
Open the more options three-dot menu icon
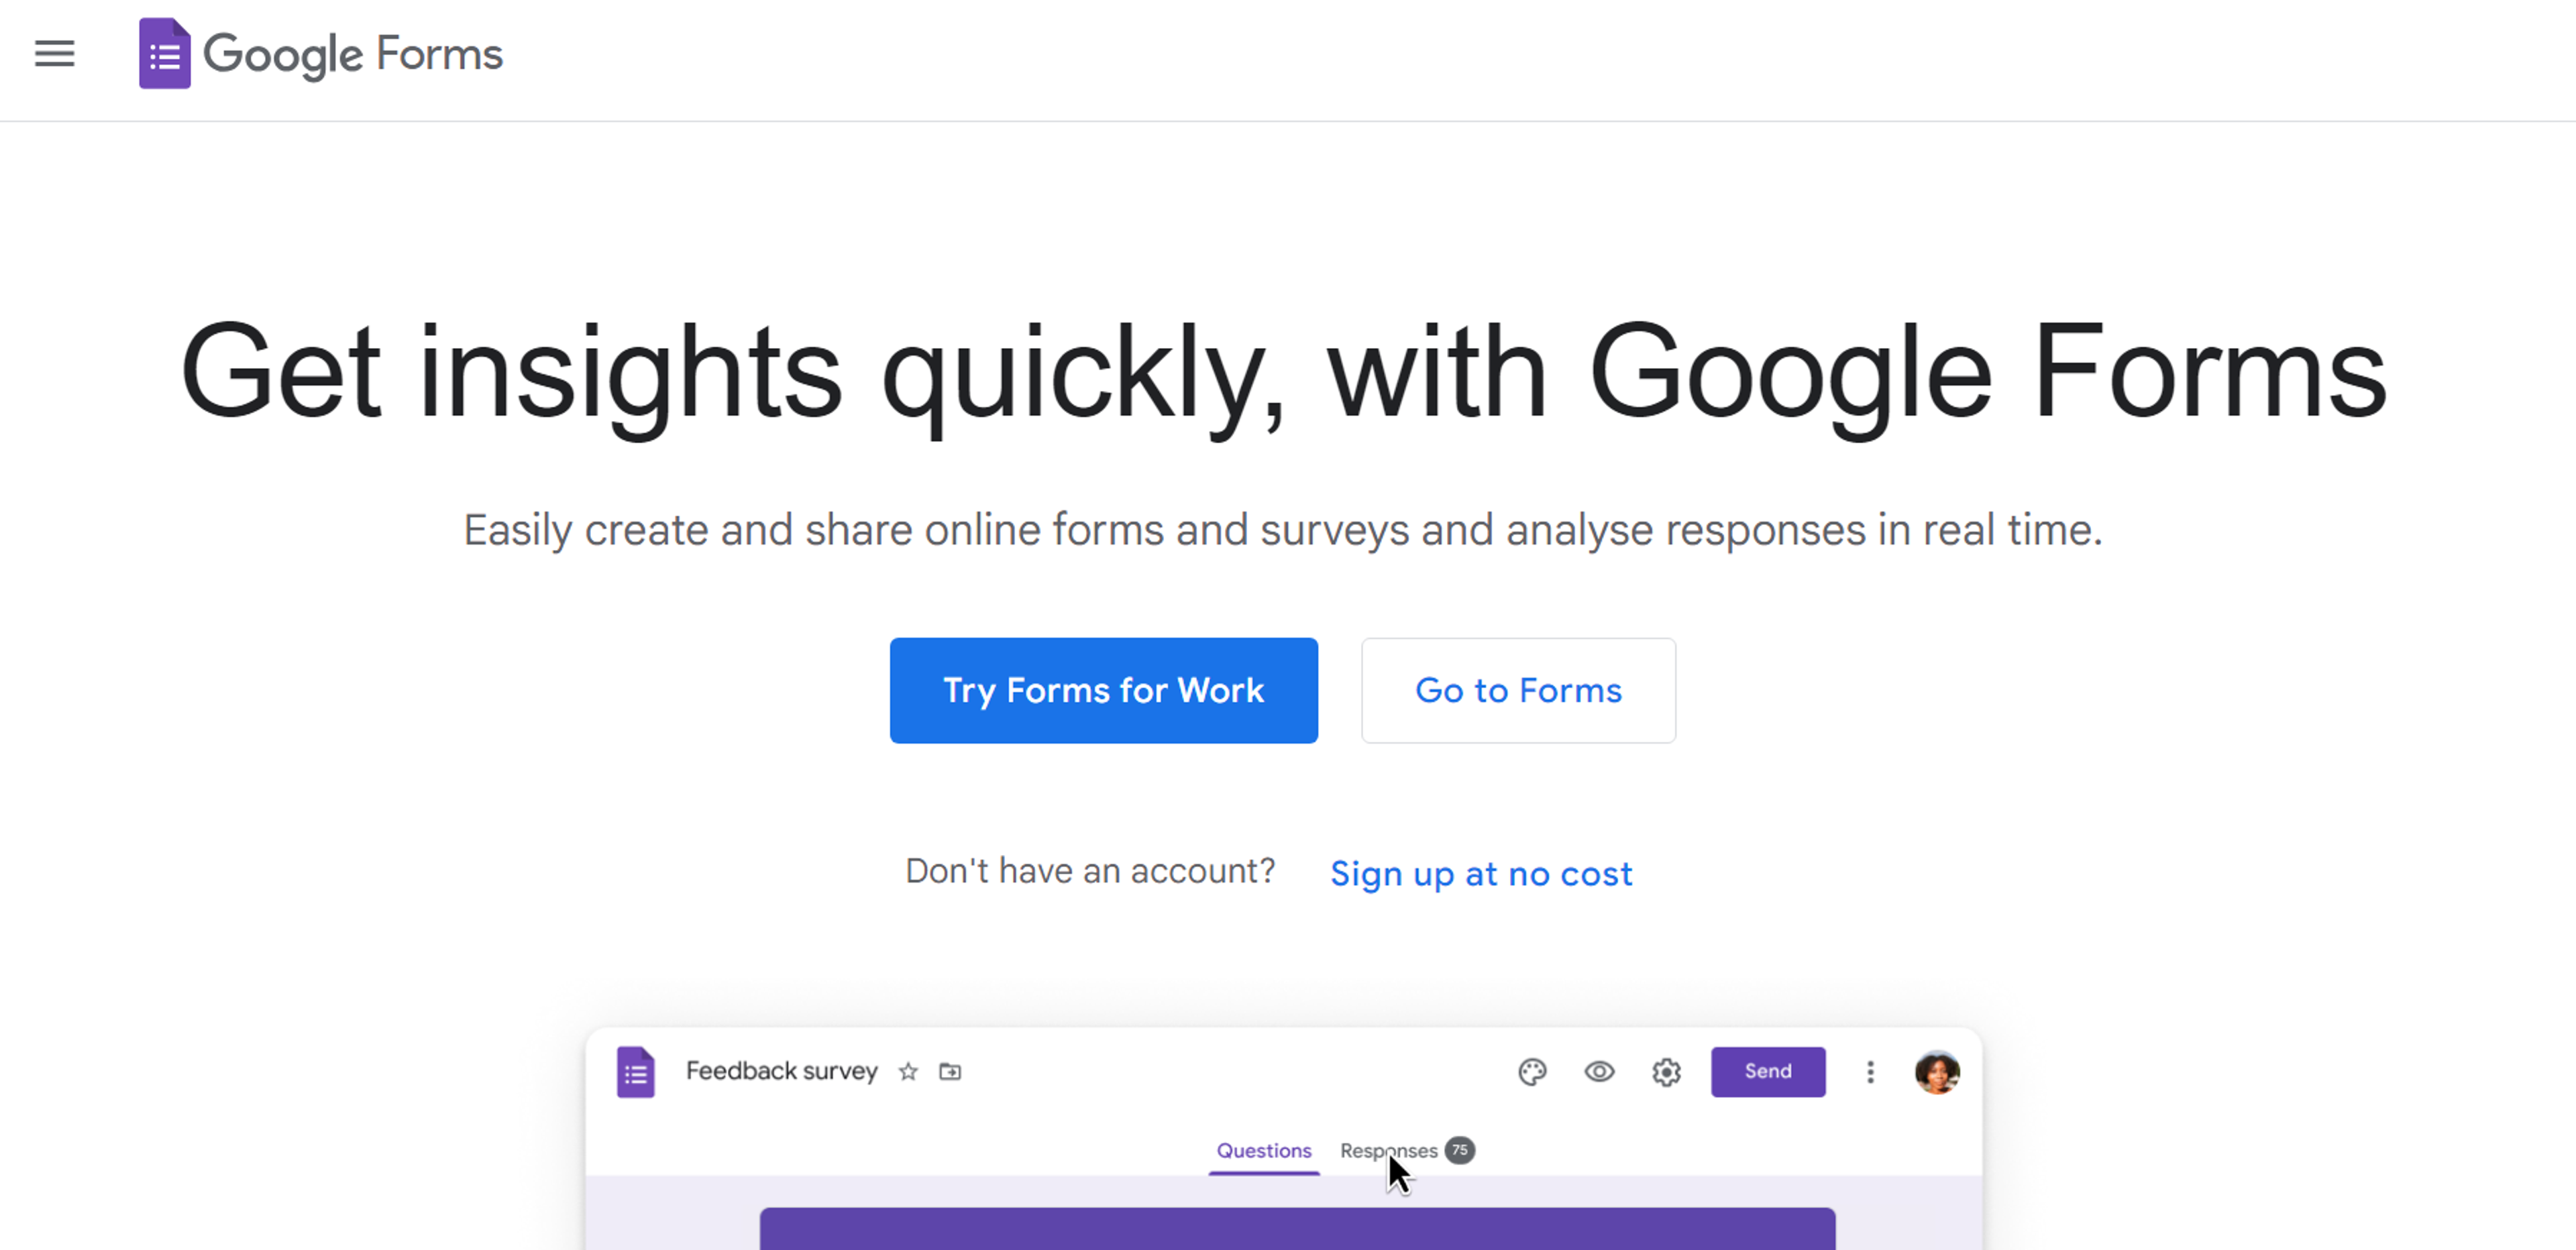click(x=1871, y=1071)
